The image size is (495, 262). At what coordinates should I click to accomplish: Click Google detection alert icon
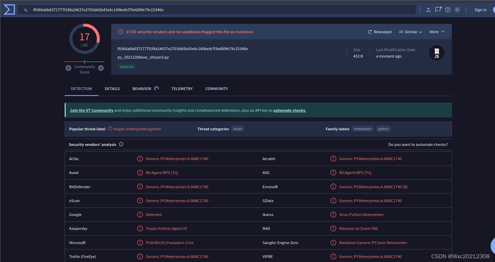tap(140, 215)
